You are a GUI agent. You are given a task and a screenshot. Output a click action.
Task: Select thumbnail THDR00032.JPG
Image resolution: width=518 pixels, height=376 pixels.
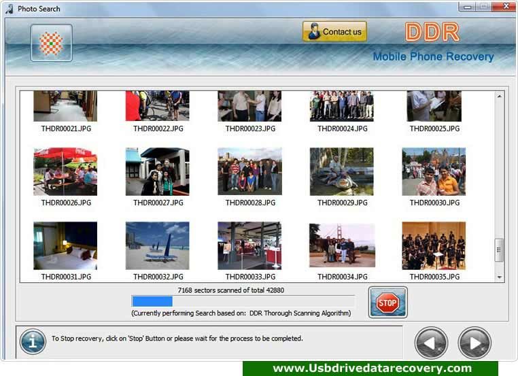tap(158, 245)
